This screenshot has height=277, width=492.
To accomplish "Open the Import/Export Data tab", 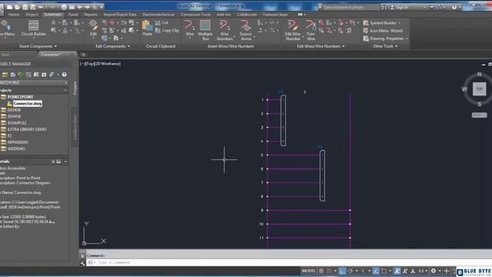I will click(x=120, y=15).
